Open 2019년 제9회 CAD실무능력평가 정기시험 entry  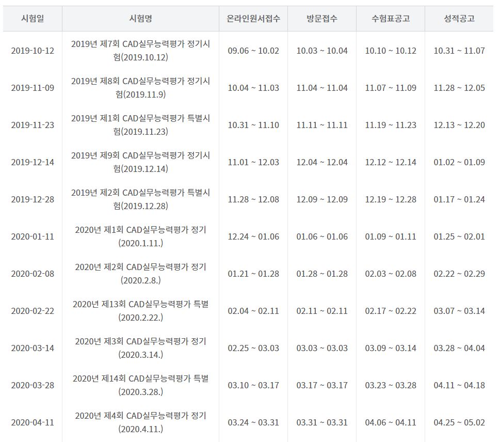click(141, 162)
